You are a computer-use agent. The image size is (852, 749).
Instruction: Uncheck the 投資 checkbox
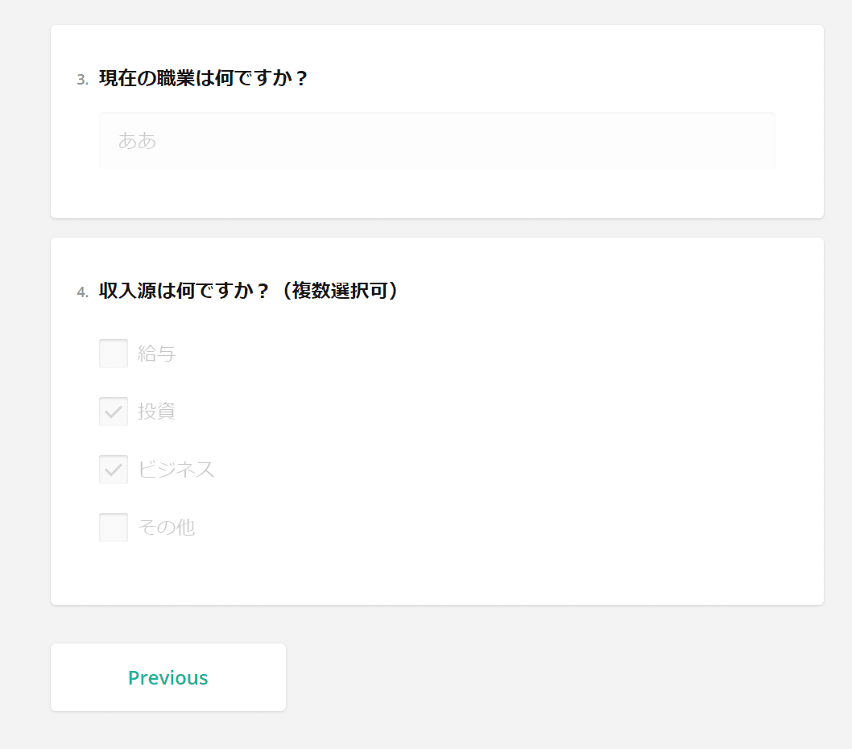point(114,412)
